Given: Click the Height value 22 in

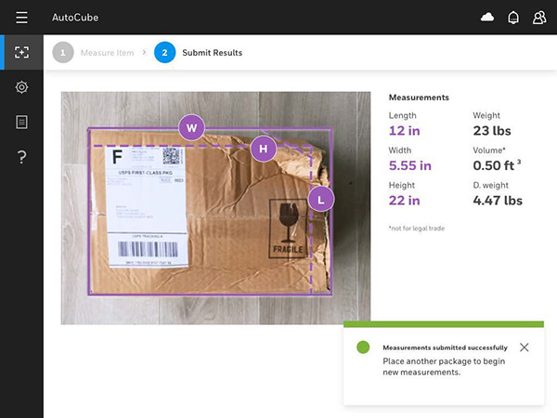Looking at the screenshot, I should coord(404,201).
